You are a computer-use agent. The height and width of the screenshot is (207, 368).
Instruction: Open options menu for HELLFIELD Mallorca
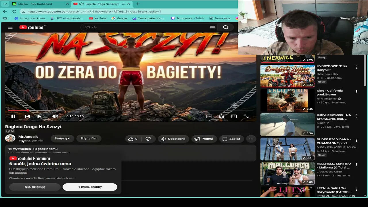356,165
